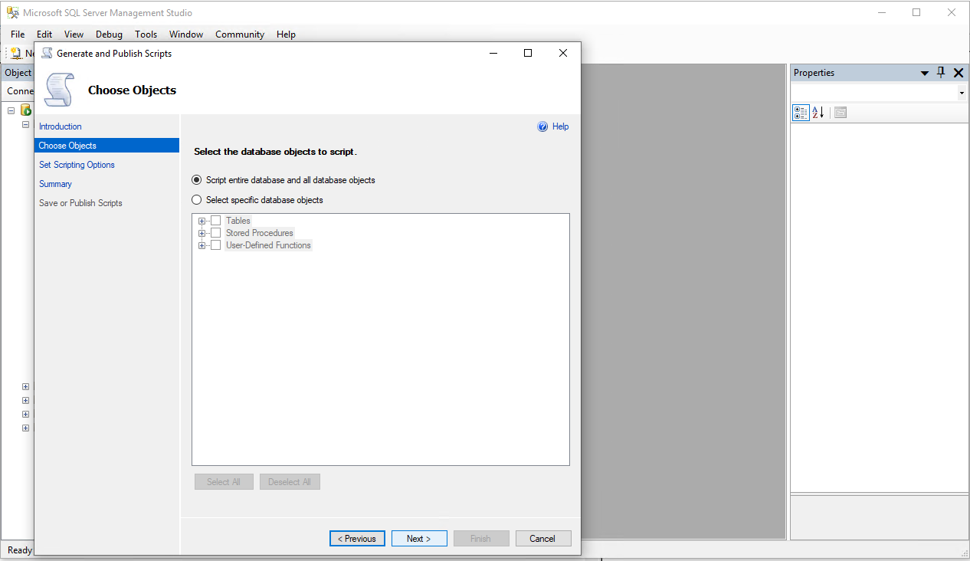Viewport: 970px width, 561px height.
Task: Open the Debug menu
Action: click(x=109, y=34)
